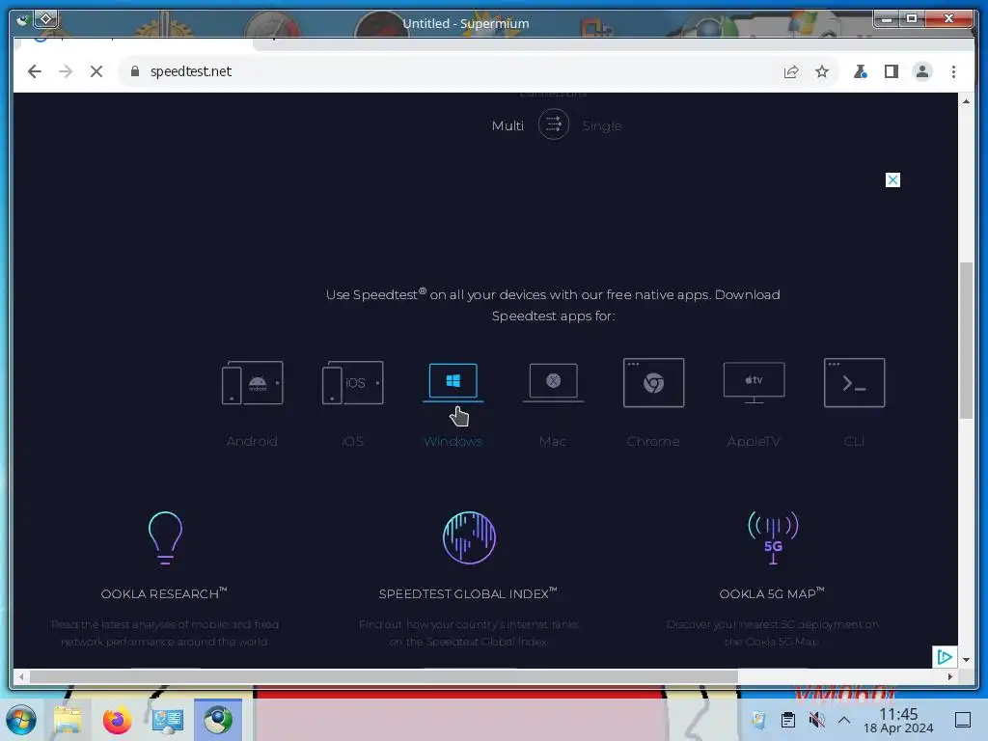Switch to Supermium taskbar button
This screenshot has width=988, height=741.
point(218,720)
